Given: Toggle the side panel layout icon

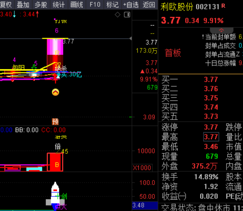Looking at the screenshot, I should coord(127,15).
